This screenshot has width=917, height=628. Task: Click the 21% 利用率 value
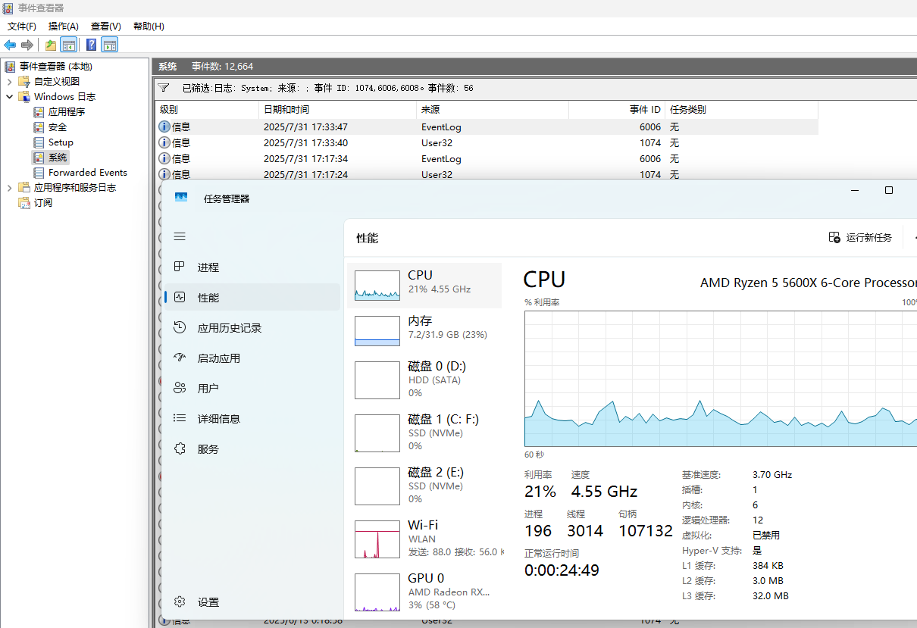point(540,491)
